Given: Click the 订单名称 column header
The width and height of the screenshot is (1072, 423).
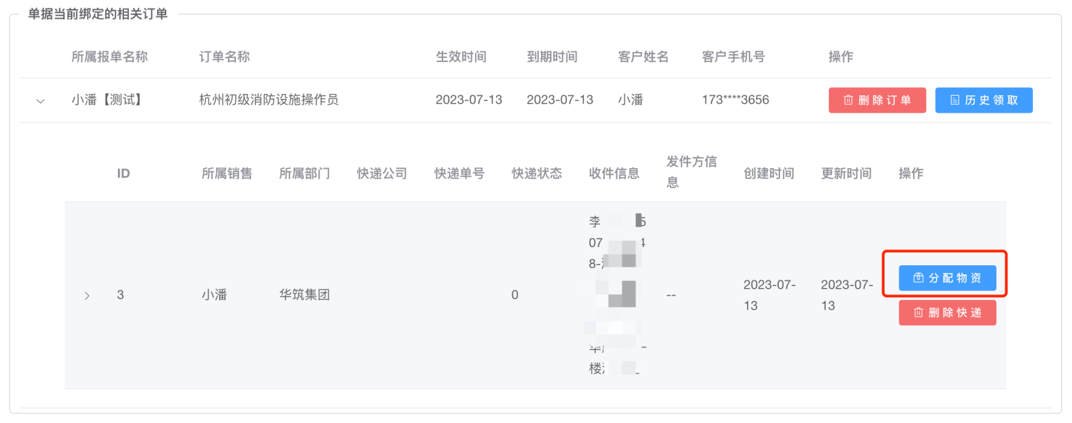Looking at the screenshot, I should click(224, 57).
